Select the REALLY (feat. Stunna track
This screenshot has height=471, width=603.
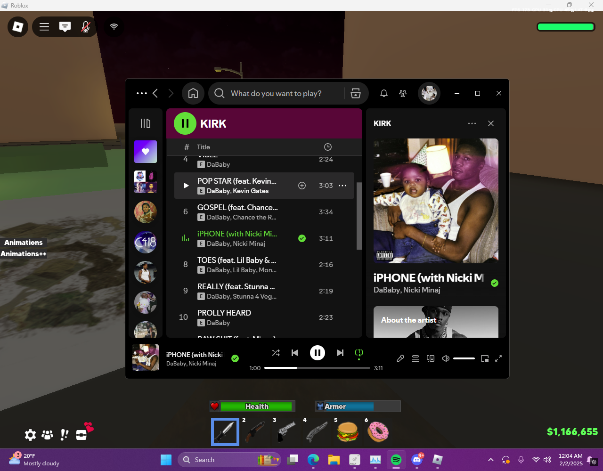[x=264, y=291]
